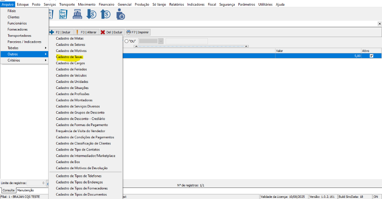Open the cash register icon
The height and width of the screenshot is (199, 382).
77,15
